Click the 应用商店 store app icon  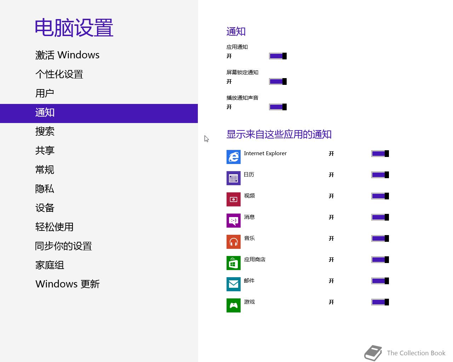pyautogui.click(x=234, y=263)
